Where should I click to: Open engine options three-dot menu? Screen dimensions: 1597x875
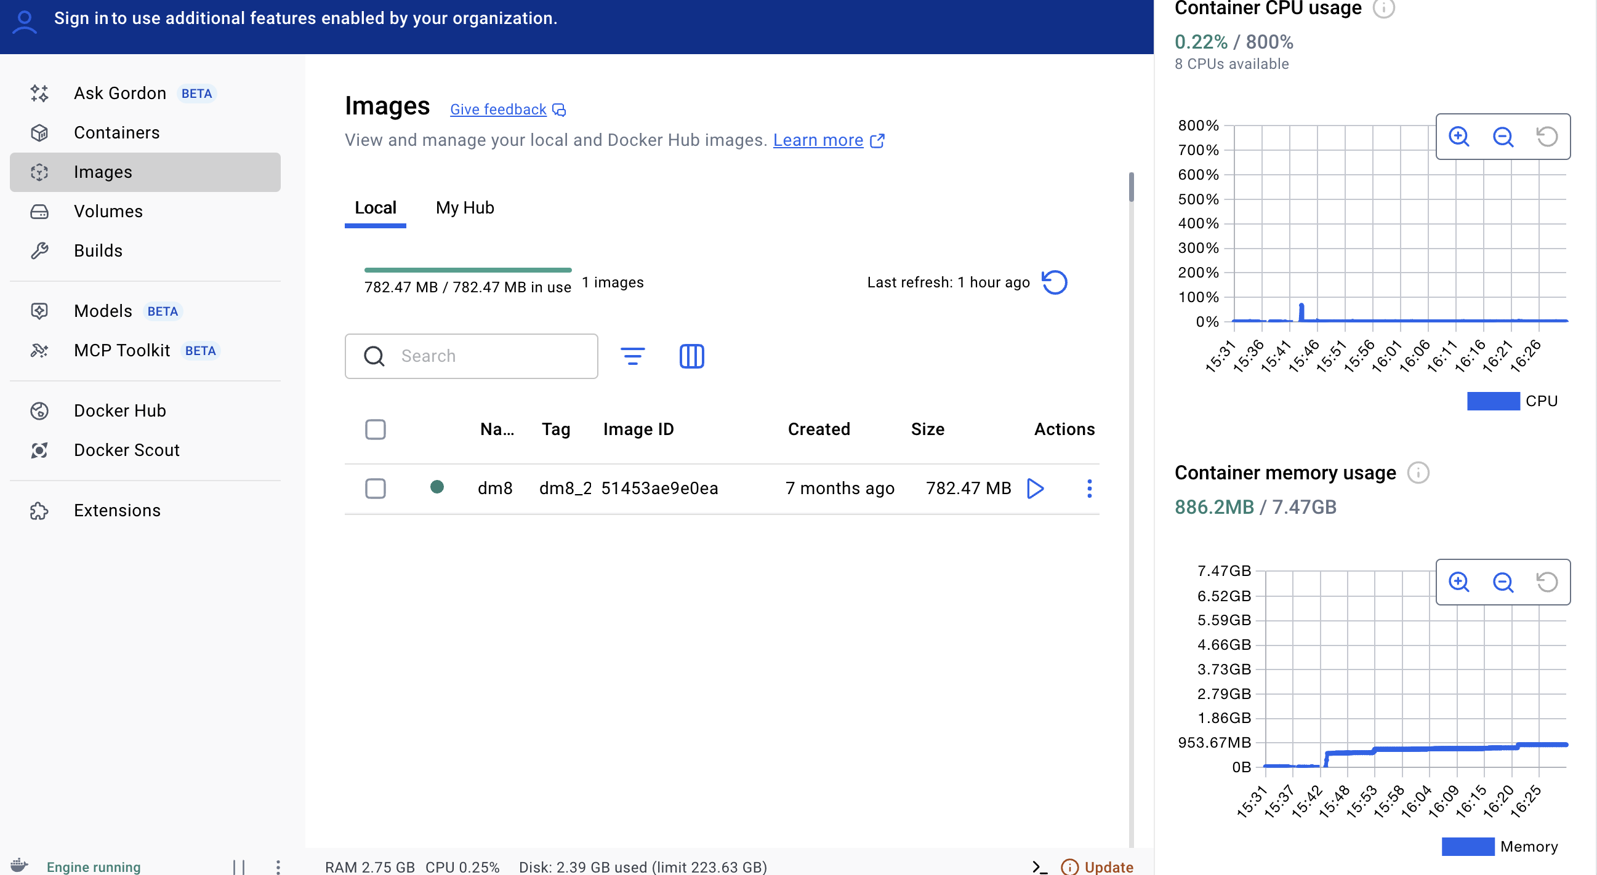click(x=278, y=866)
